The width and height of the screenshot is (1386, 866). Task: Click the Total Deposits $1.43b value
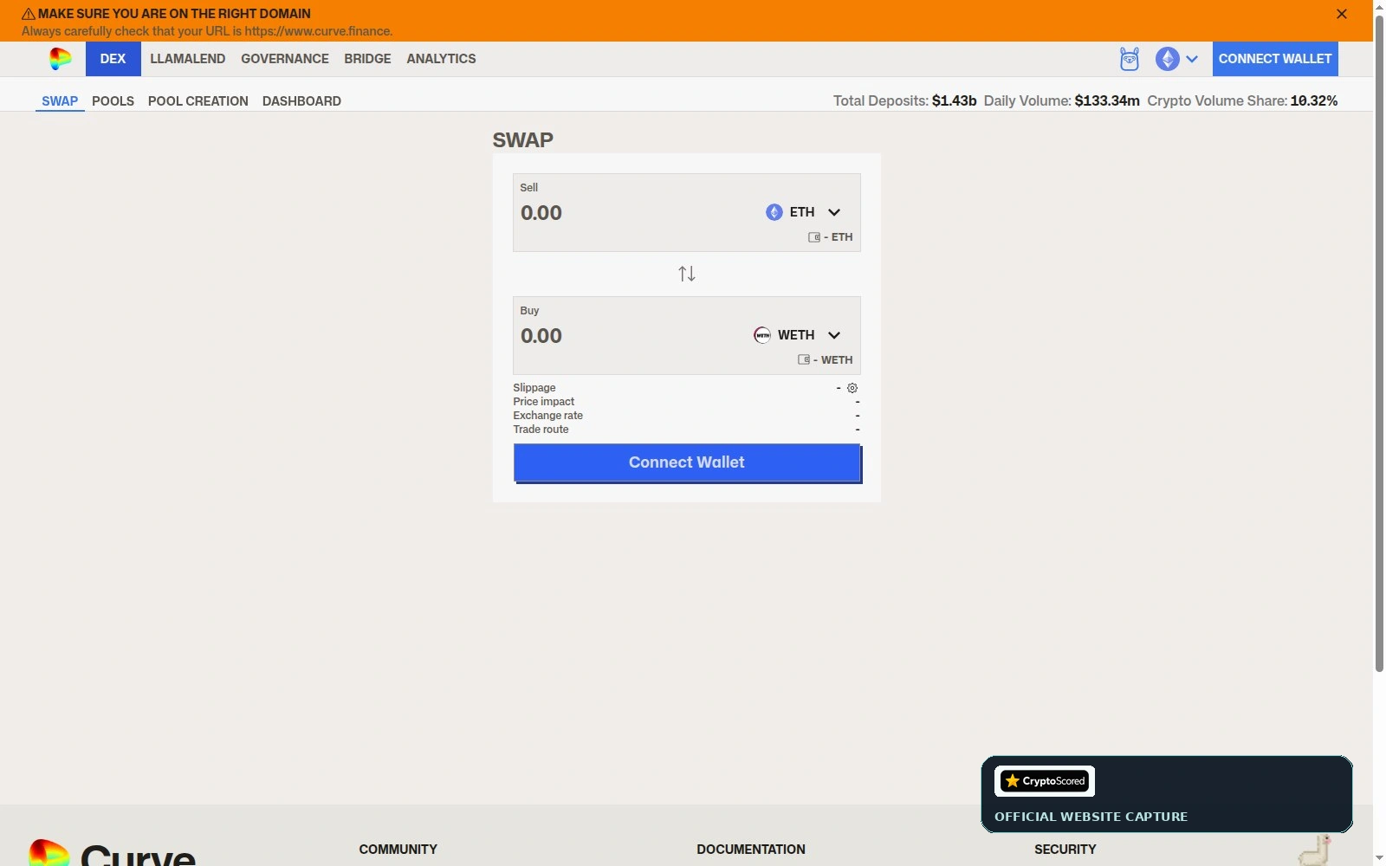[954, 101]
